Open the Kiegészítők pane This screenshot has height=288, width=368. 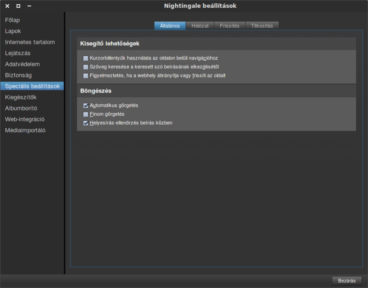[x=32, y=97]
